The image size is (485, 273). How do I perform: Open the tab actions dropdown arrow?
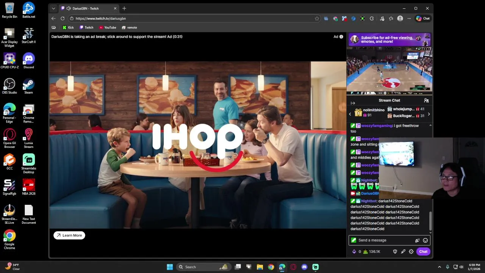pyautogui.click(x=53, y=8)
